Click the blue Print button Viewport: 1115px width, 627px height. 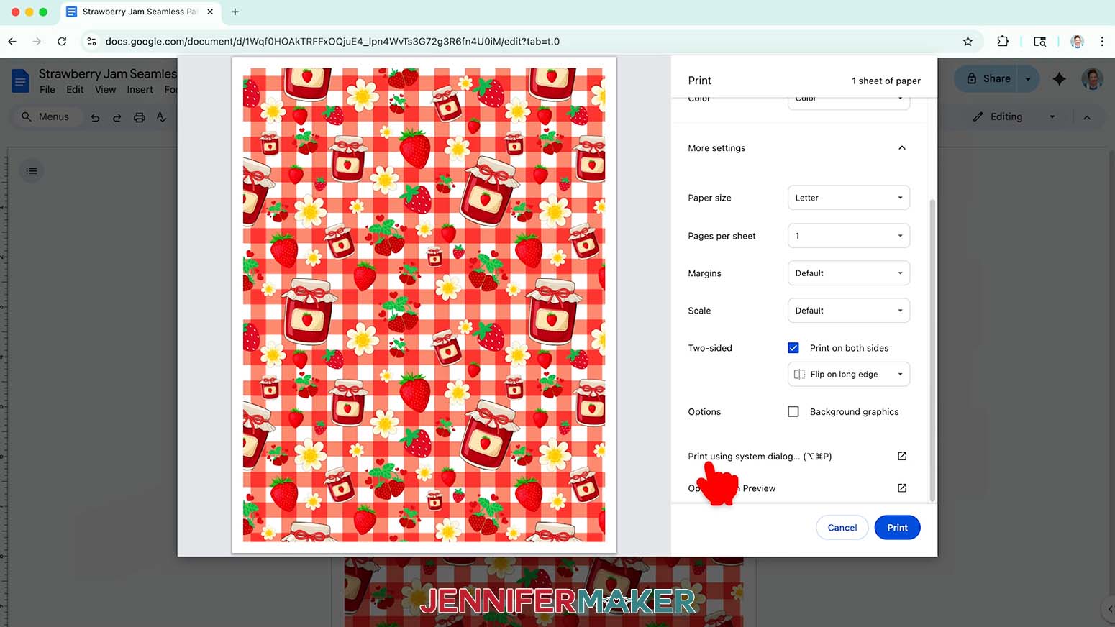[897, 528]
